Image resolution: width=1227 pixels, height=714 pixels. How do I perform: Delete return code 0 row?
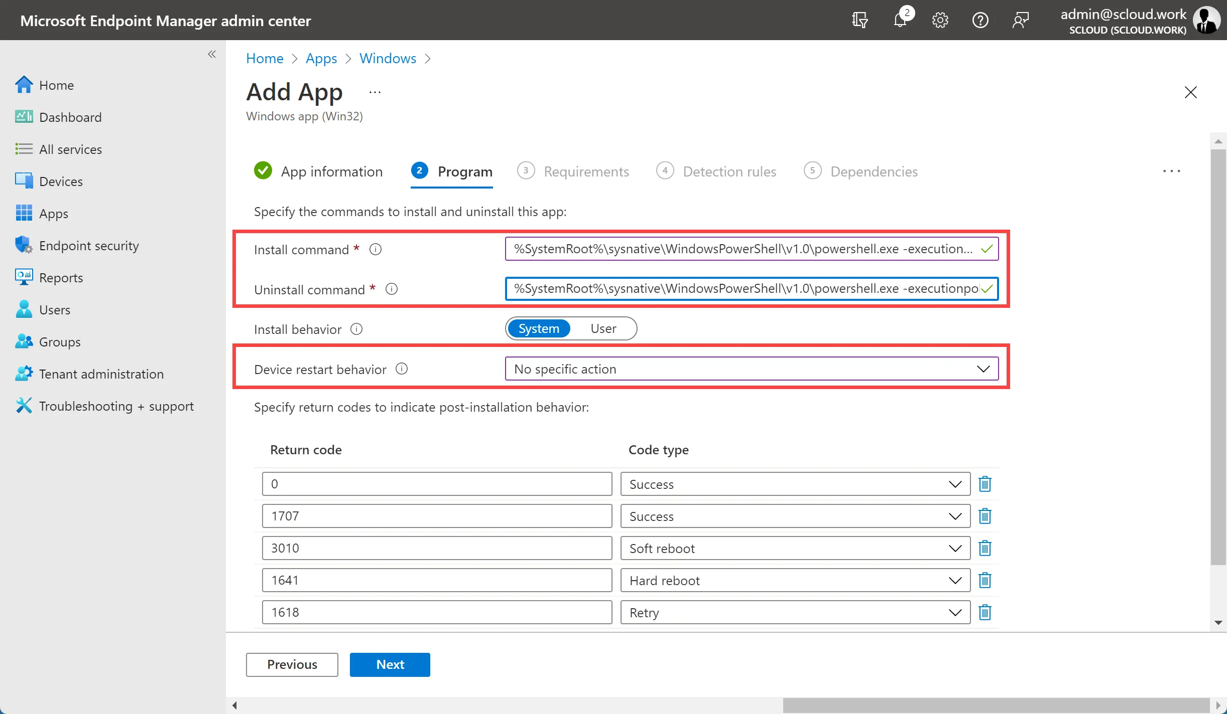click(985, 484)
